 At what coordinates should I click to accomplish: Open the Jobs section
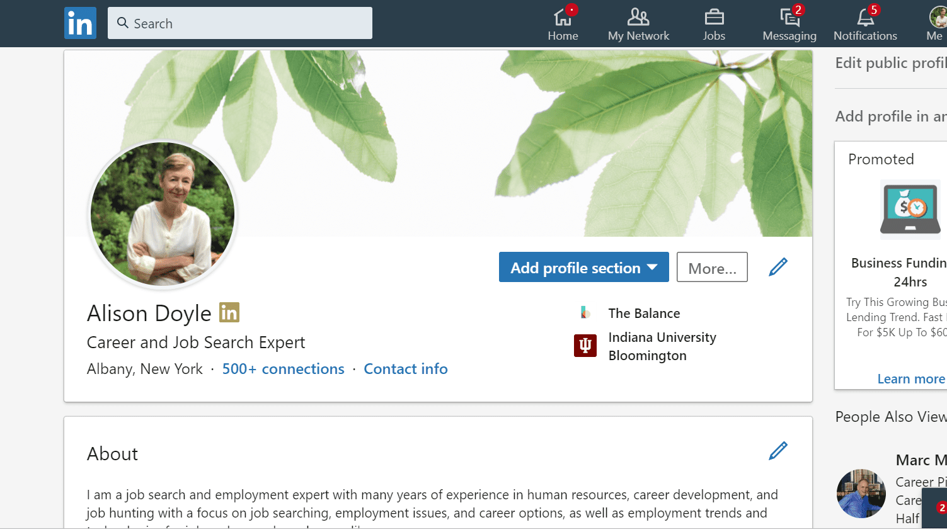coord(714,24)
